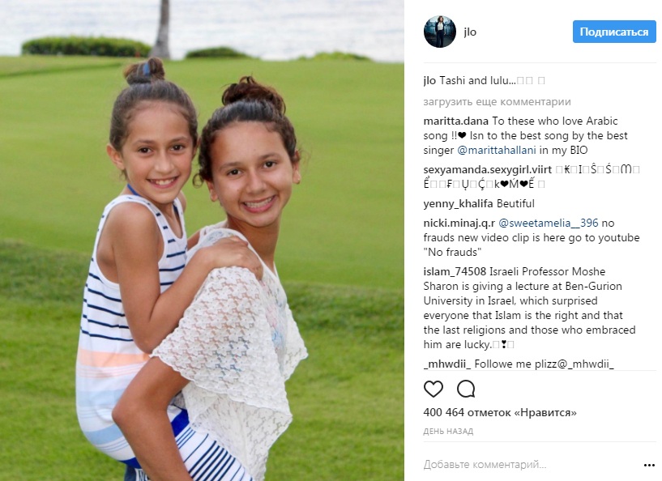
Task: Open sexyamanda.sexygirl.viirt profile
Action: tap(488, 169)
